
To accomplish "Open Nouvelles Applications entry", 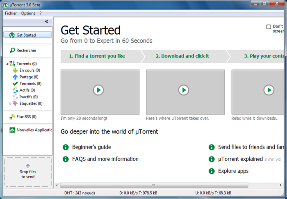I will (x=34, y=130).
